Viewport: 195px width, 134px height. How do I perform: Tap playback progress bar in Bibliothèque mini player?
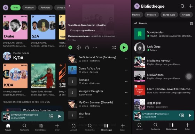pos(163,120)
